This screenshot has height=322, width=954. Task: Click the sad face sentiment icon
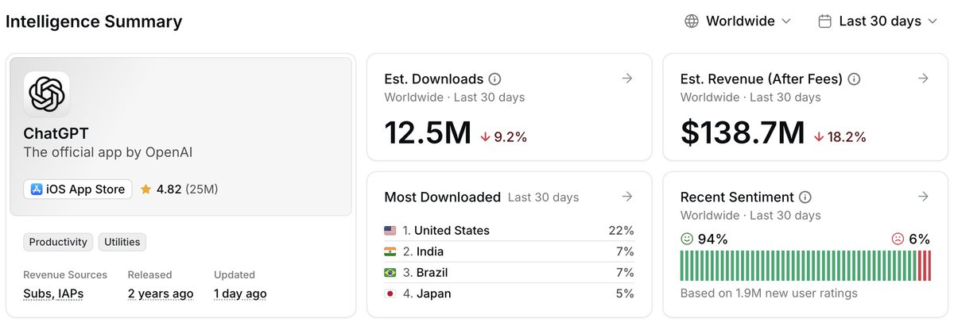point(898,239)
